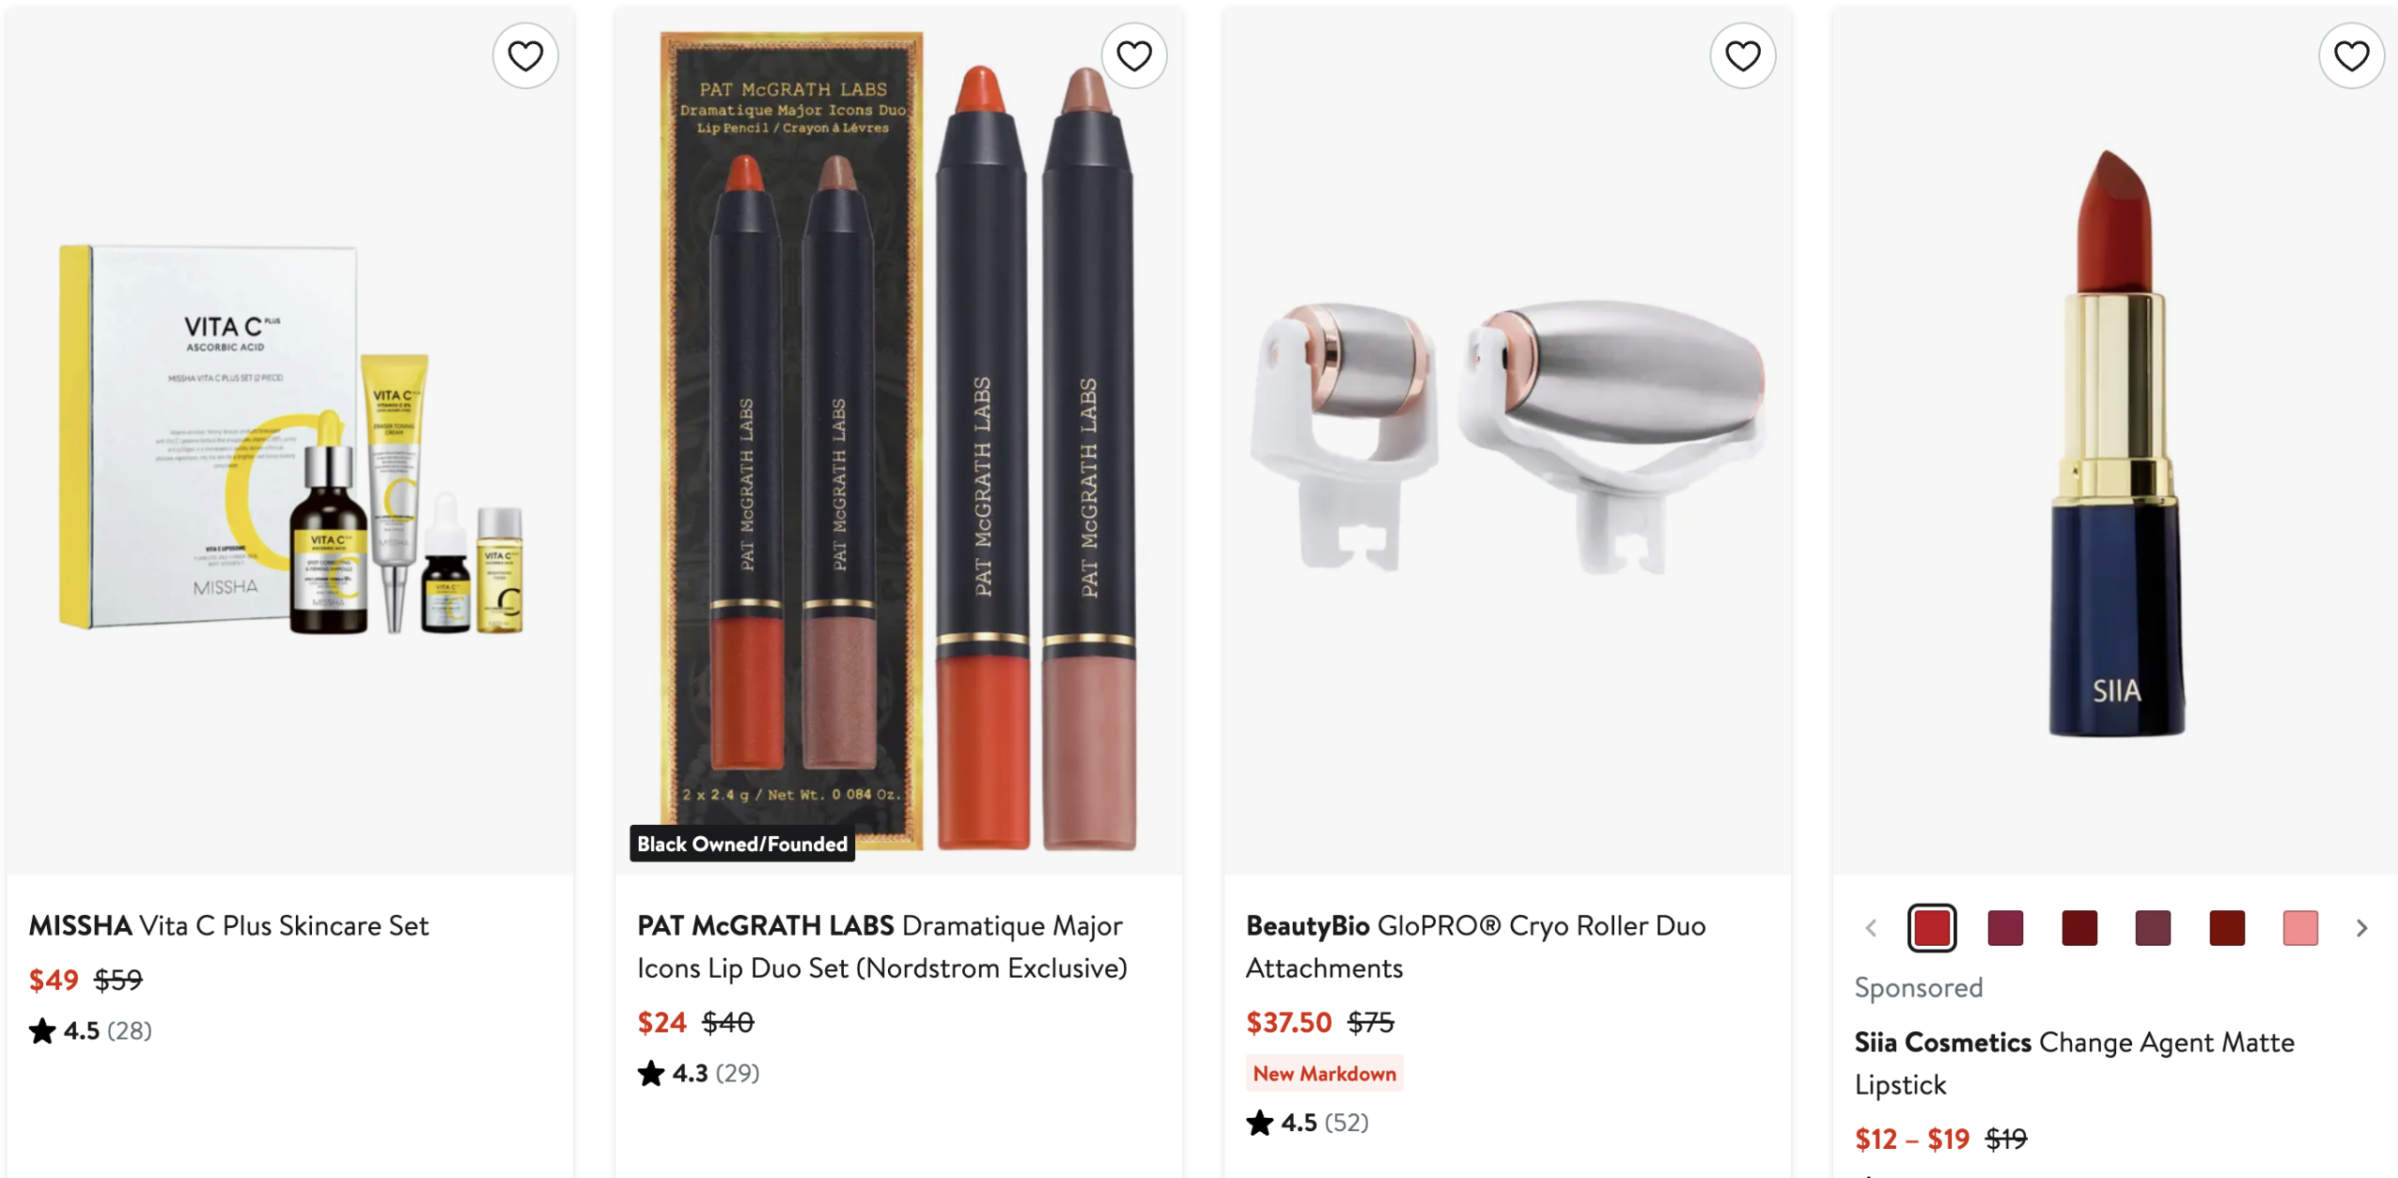Pick the light coral pink swatch
The width and height of the screenshot is (2398, 1178).
click(x=2301, y=928)
